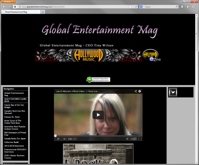This screenshot has width=199, height=165.
Task: Click the video title Law of Attraction
Action: (x=78, y=91)
